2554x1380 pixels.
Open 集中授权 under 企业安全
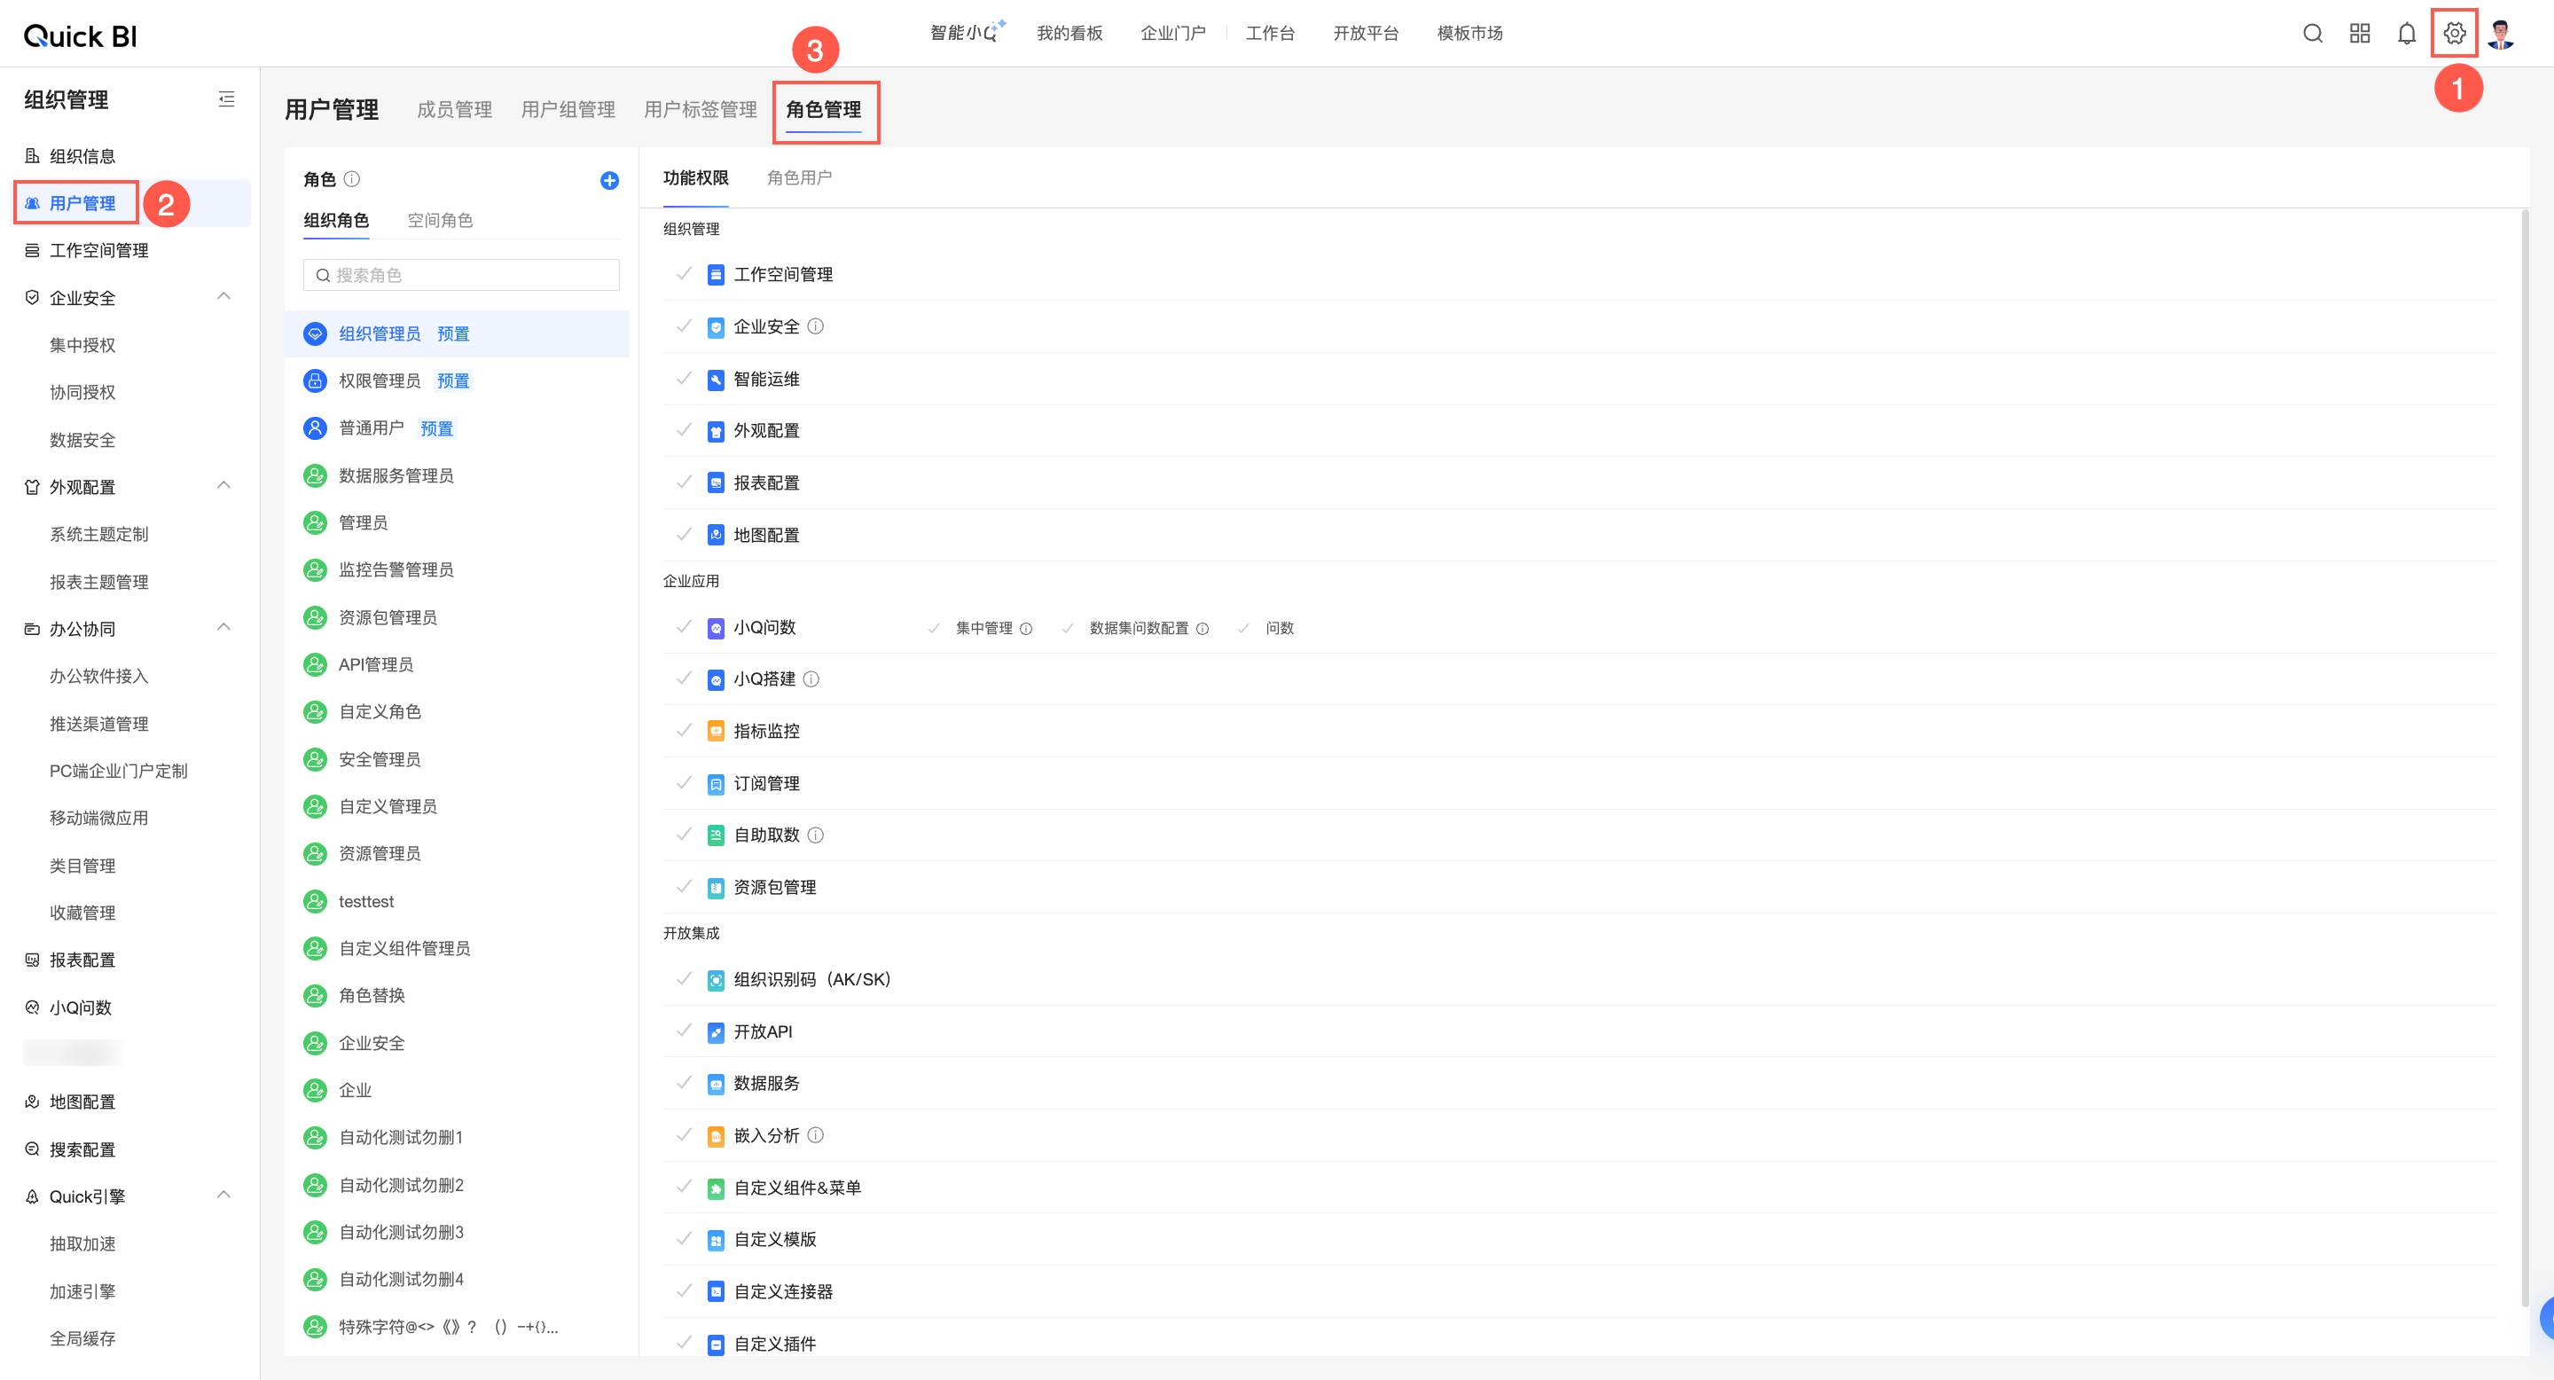pyautogui.click(x=82, y=345)
